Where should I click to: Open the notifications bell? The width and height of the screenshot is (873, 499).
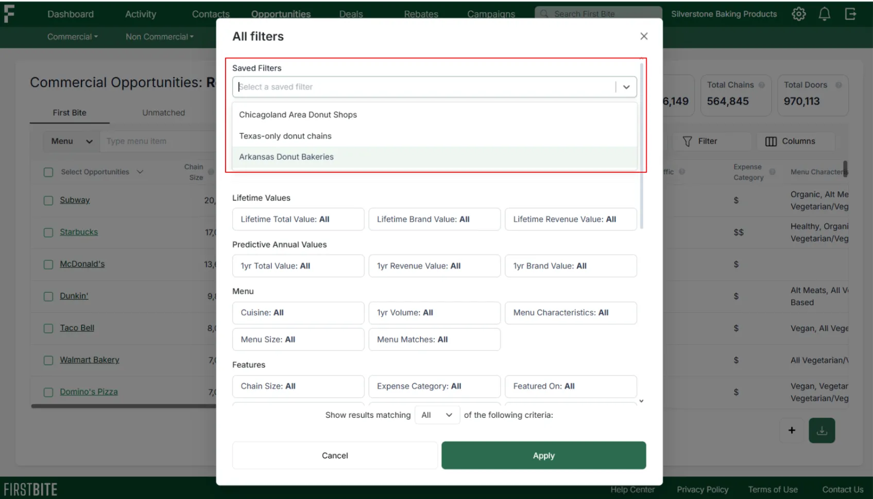point(824,14)
